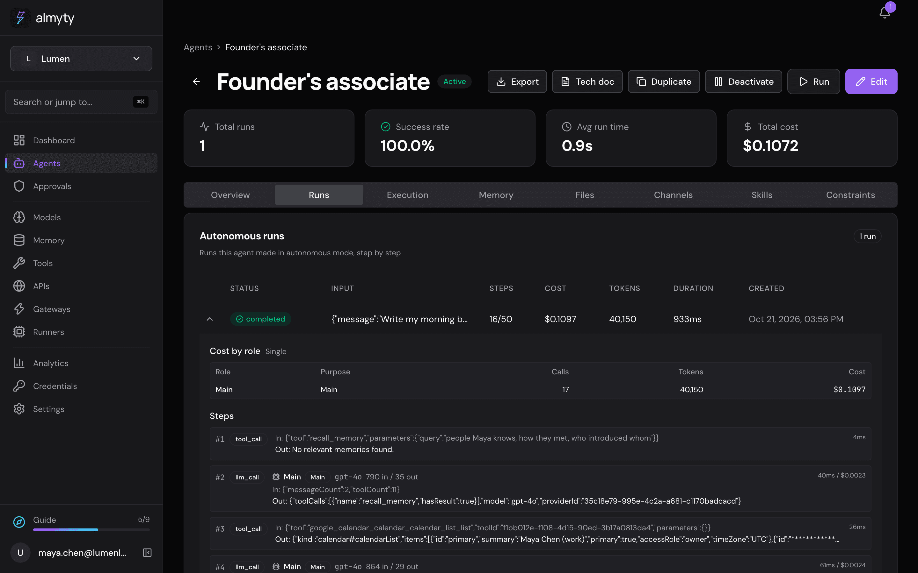
Task: Open the Skills tab
Action: pos(762,195)
